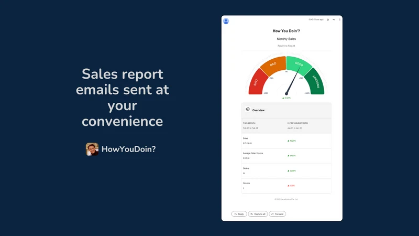The height and width of the screenshot is (236, 419).
Task: Click the date range under Monthly Sales
Action: pos(286,46)
